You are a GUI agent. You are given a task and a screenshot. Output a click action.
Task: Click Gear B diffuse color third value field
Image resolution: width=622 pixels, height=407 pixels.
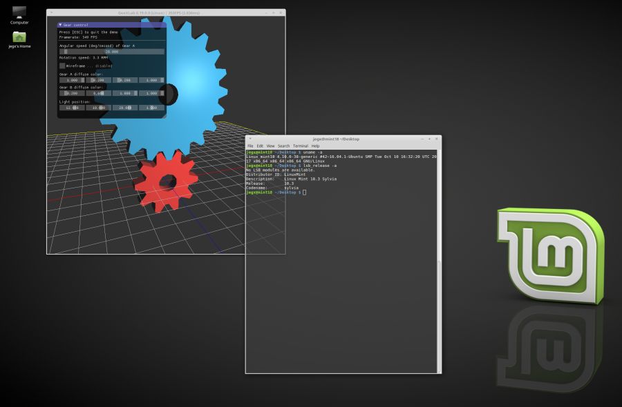coord(125,93)
